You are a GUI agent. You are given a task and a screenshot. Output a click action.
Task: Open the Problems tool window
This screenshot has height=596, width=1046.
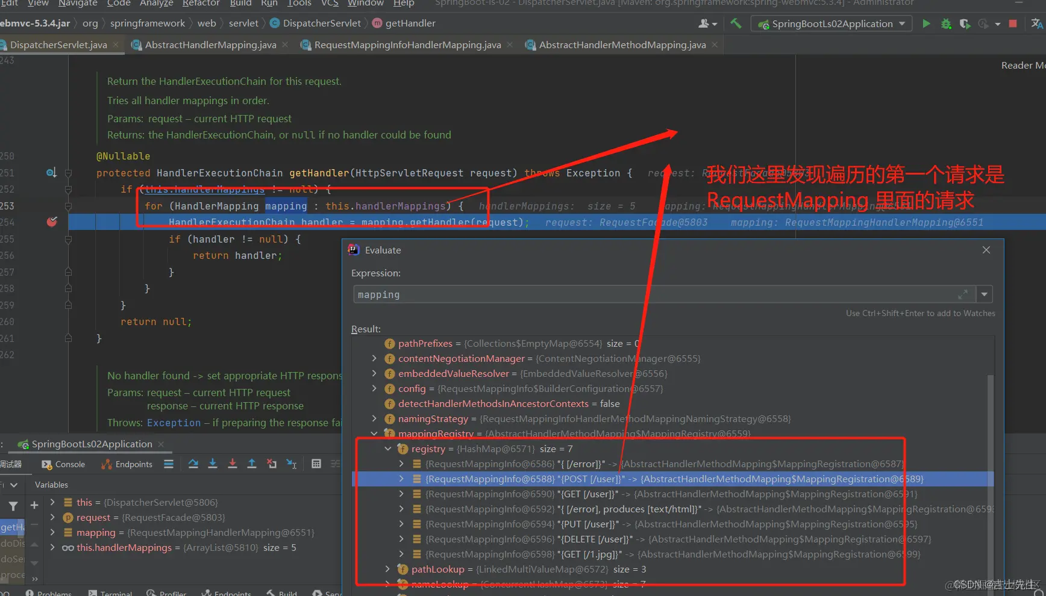pyautogui.click(x=48, y=593)
